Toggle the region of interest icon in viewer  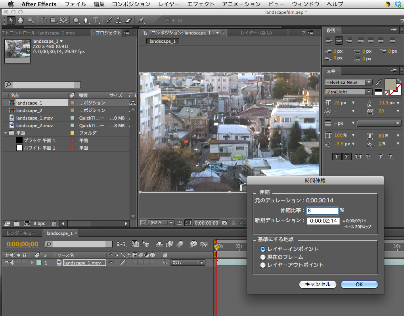[x=188, y=223]
